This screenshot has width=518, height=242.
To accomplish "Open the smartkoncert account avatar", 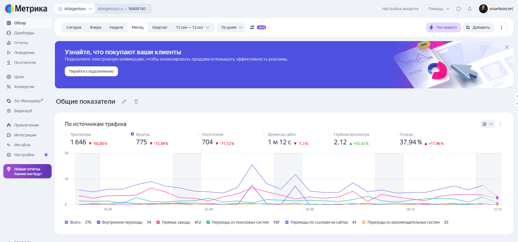I will pyautogui.click(x=483, y=8).
